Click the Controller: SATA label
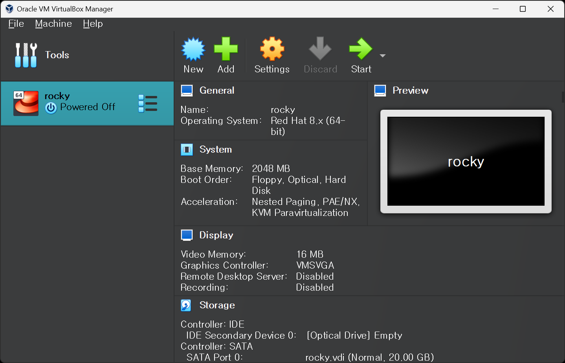 (x=217, y=346)
